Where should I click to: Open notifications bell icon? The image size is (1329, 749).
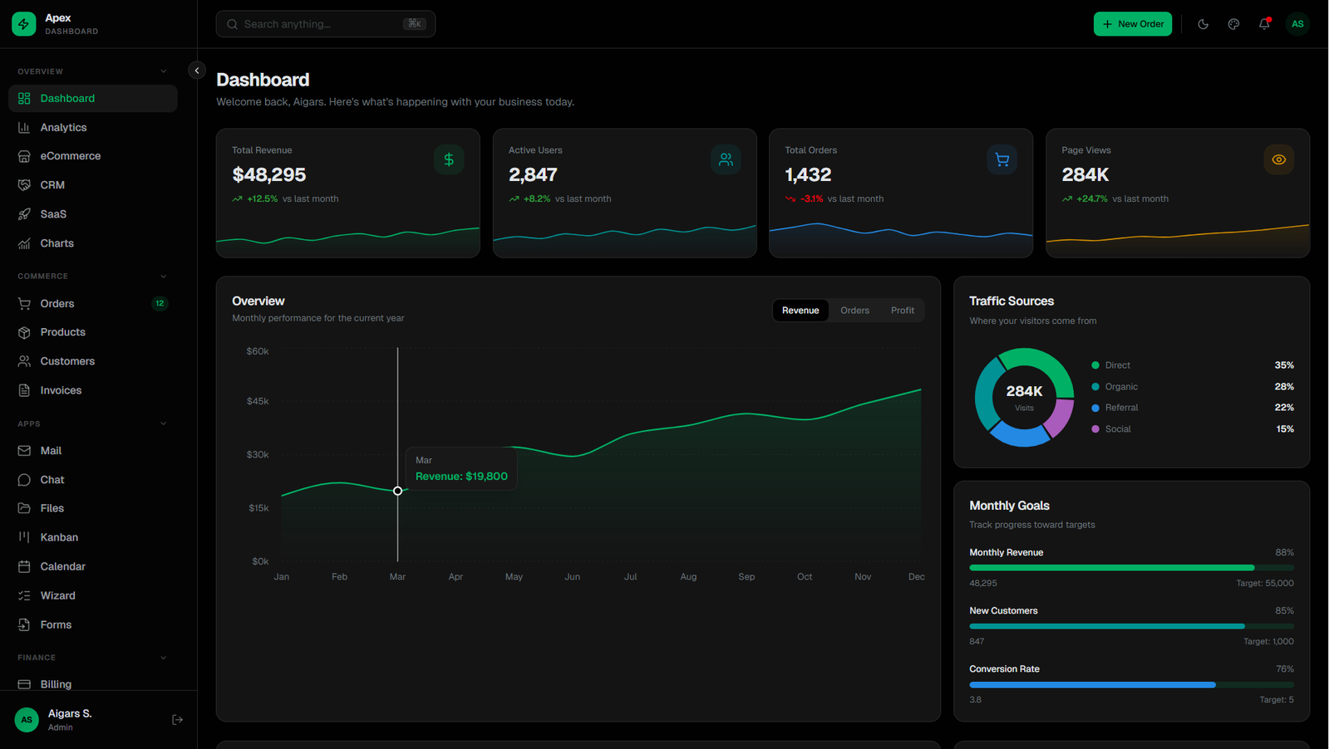(x=1264, y=24)
